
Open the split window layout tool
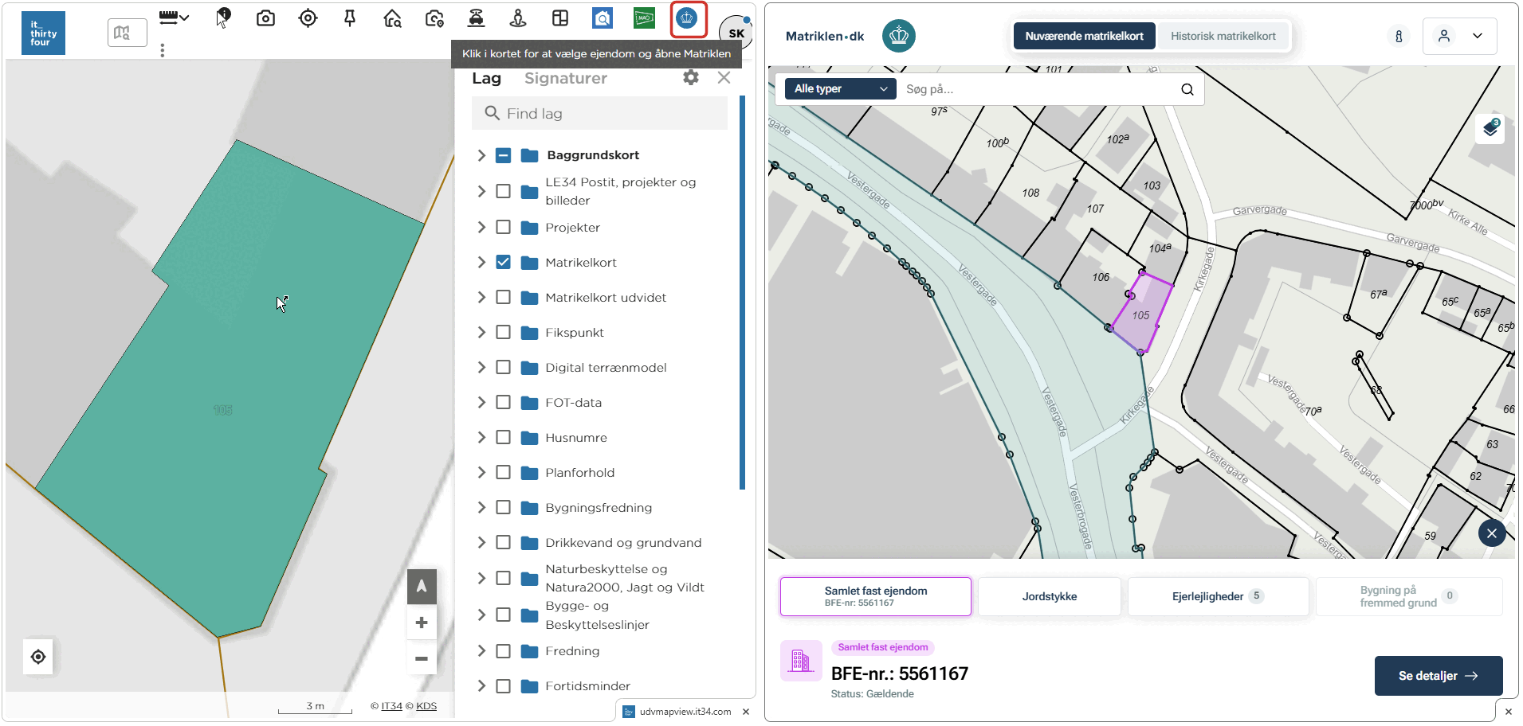point(560,18)
